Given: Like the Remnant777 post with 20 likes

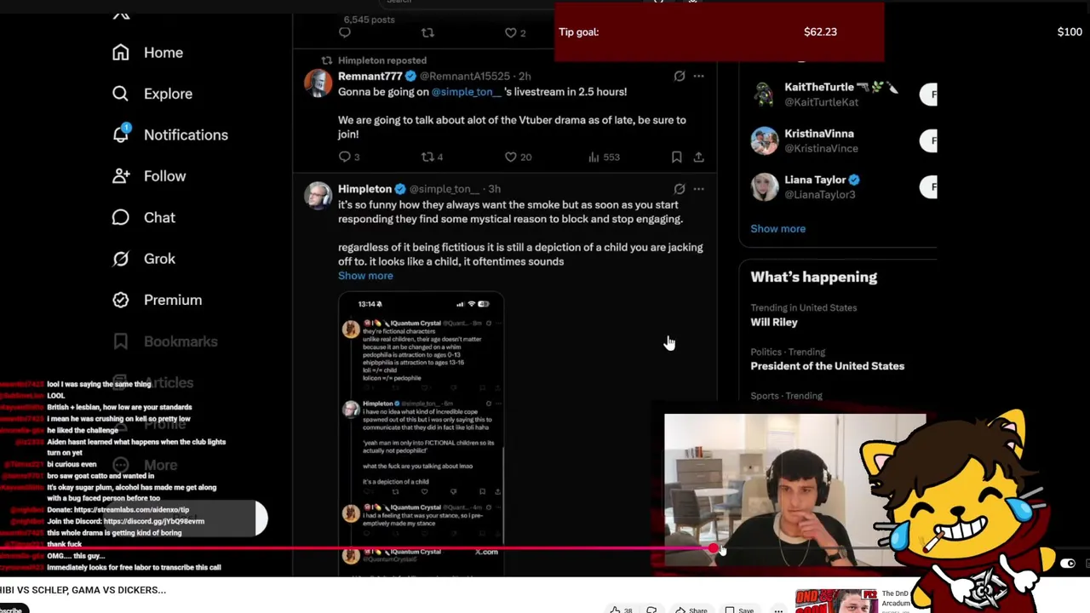Looking at the screenshot, I should coord(511,157).
